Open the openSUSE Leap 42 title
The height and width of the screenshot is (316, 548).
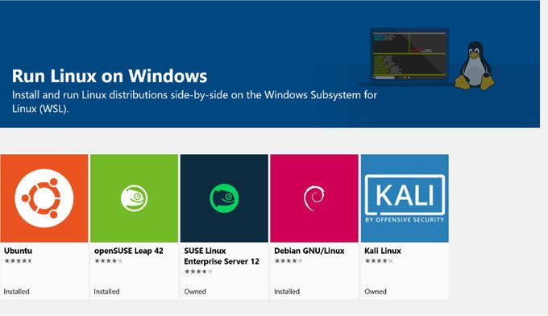[x=129, y=251]
